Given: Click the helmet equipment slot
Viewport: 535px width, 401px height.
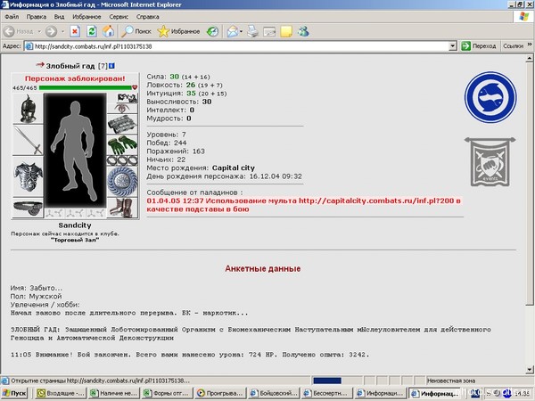Looking at the screenshot, I should tap(28, 108).
